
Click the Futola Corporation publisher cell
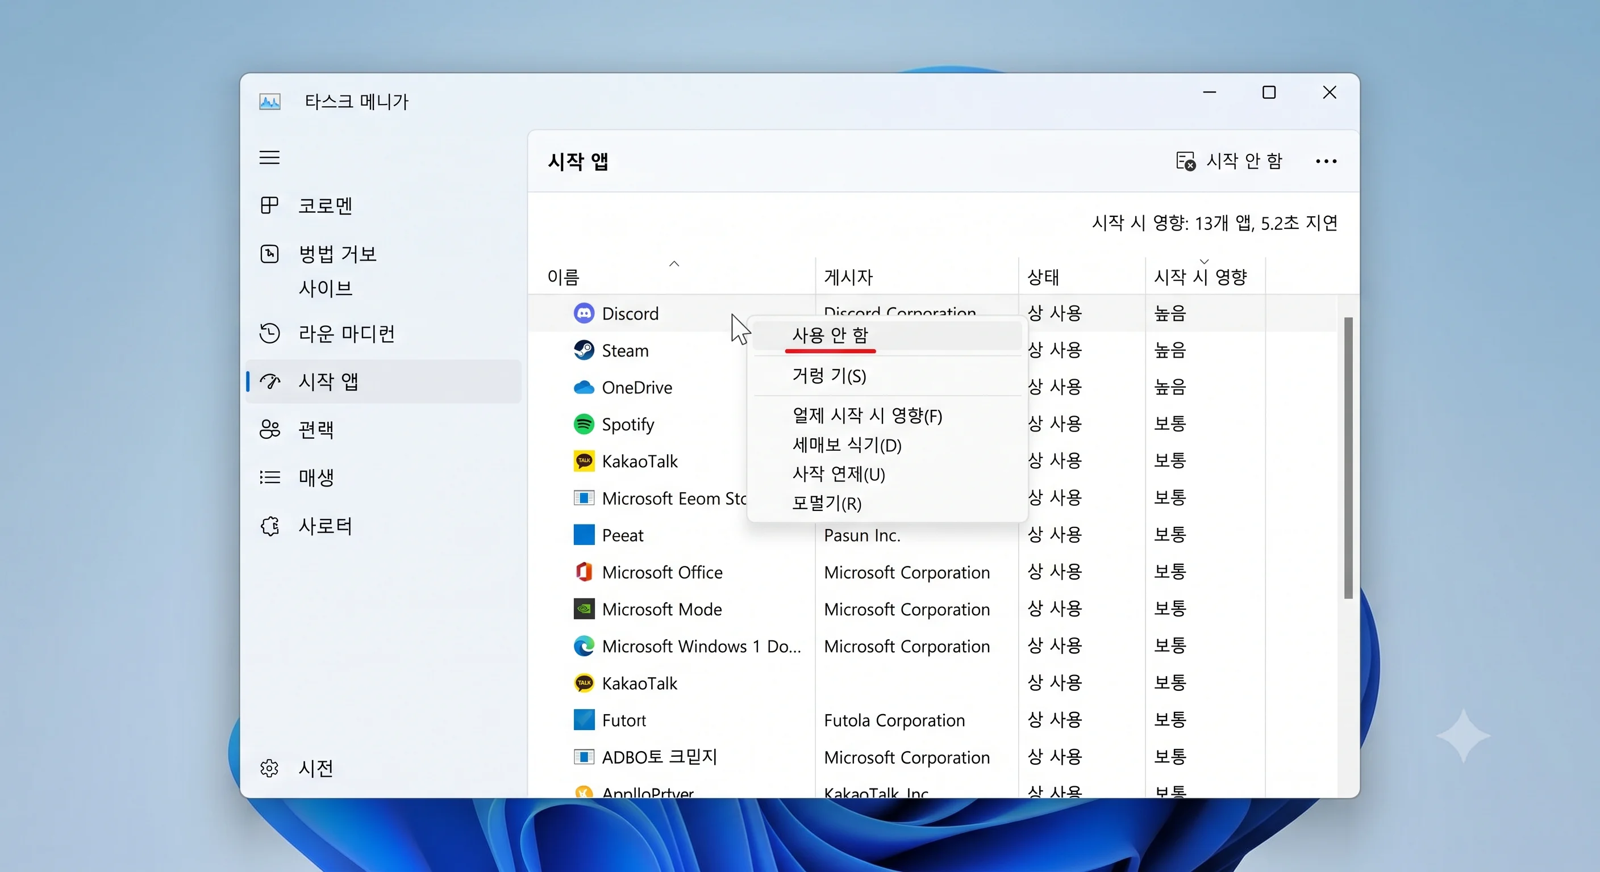894,720
